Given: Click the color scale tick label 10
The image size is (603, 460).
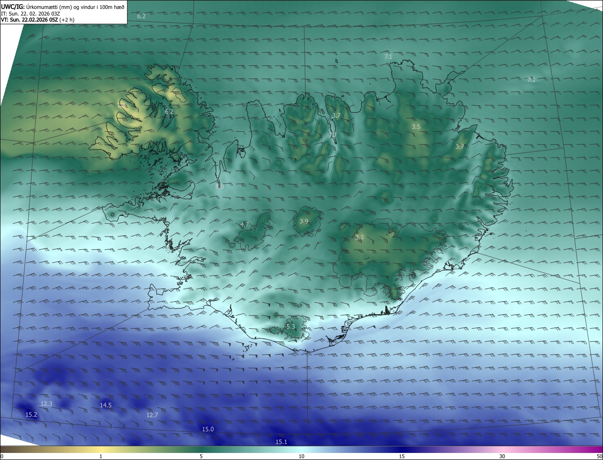Looking at the screenshot, I should click(x=301, y=456).
